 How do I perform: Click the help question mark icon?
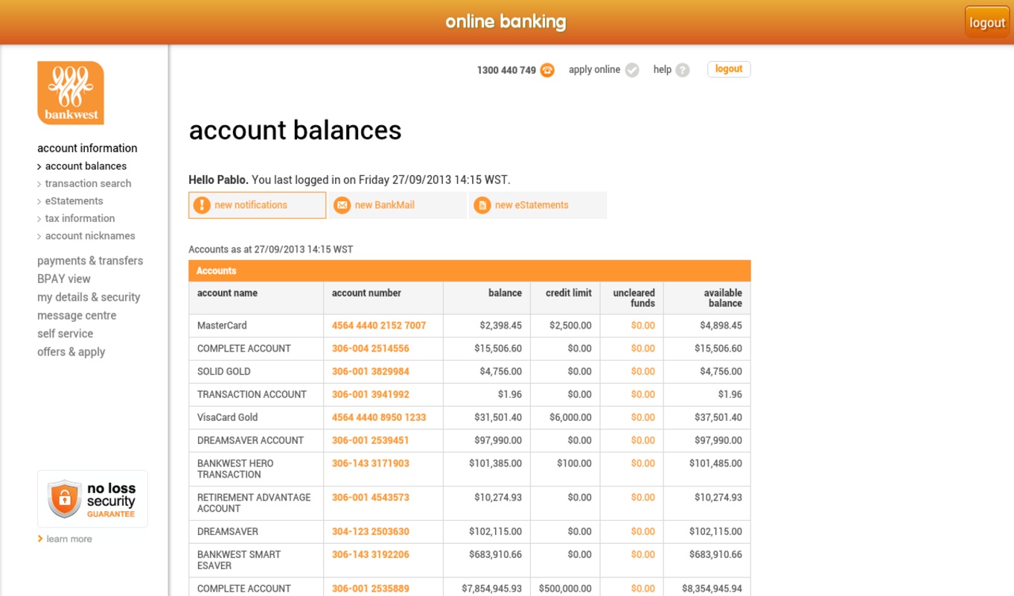tap(683, 70)
